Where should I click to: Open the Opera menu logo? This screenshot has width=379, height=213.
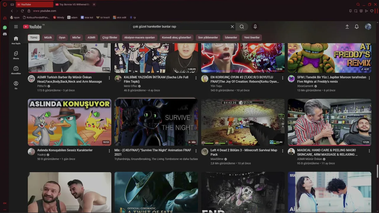tap(5, 4)
